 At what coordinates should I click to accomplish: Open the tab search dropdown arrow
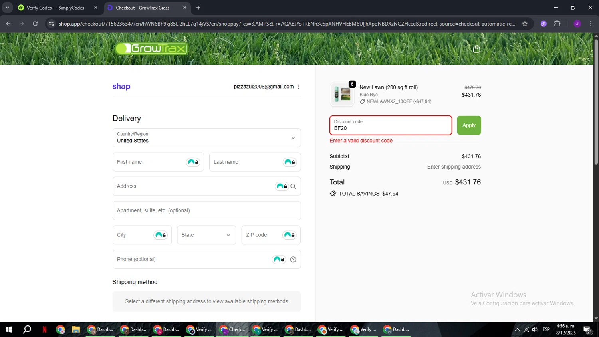[x=7, y=8]
